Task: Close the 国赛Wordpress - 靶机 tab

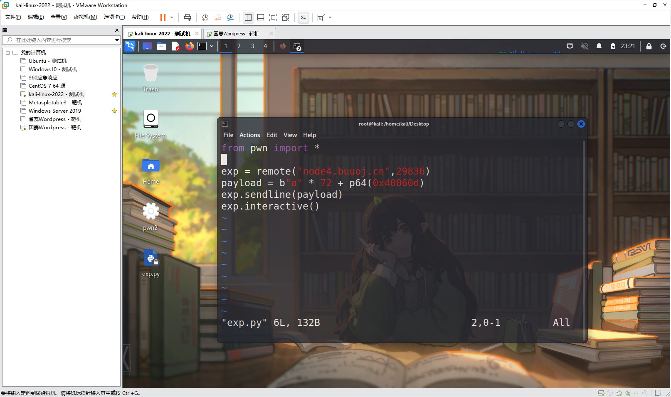Action: [271, 34]
